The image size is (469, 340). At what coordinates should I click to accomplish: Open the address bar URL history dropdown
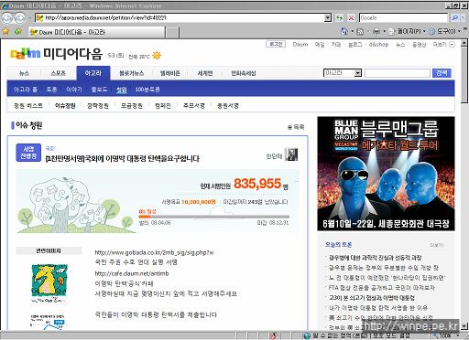coord(327,18)
